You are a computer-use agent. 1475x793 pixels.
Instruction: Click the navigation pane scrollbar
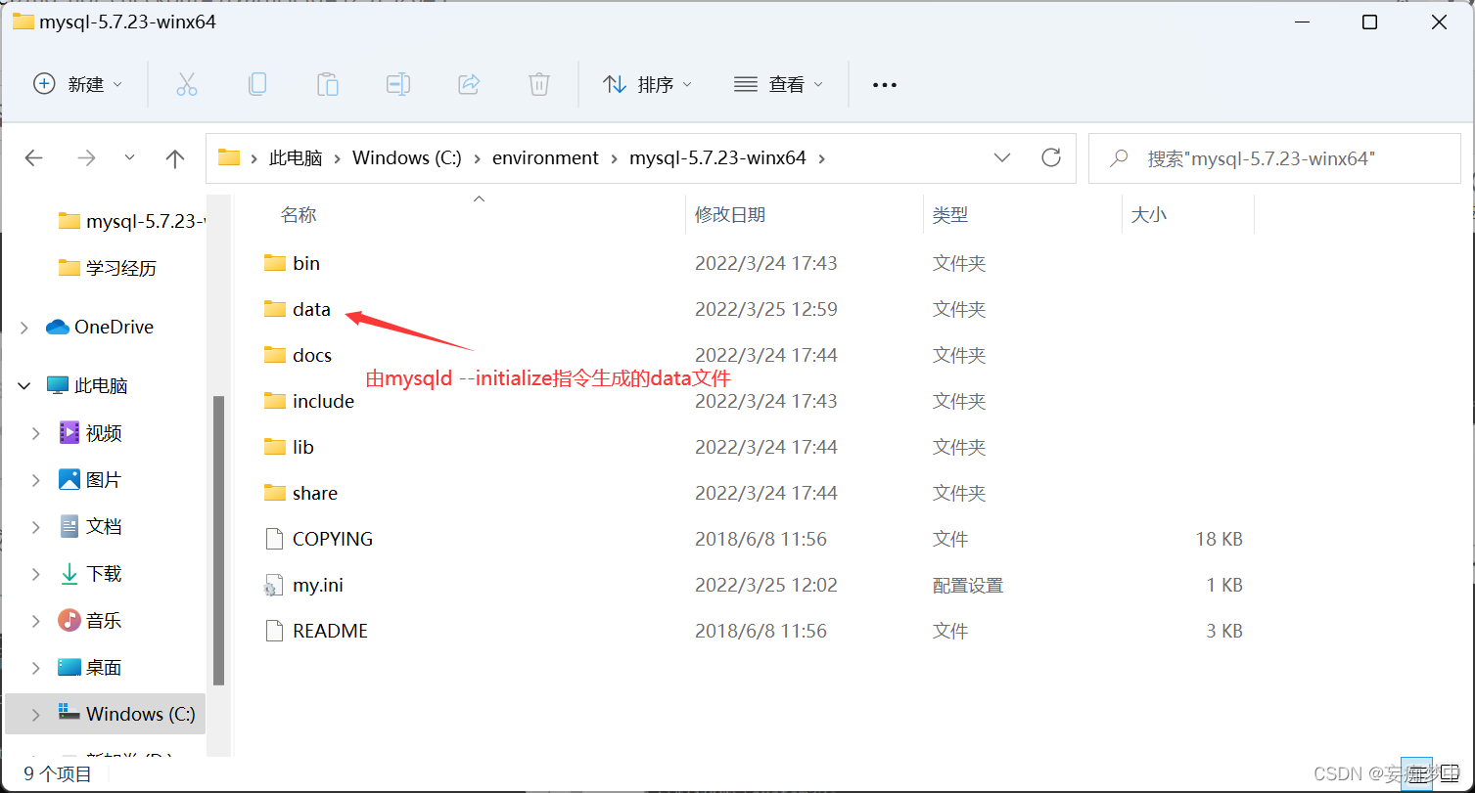click(x=219, y=540)
